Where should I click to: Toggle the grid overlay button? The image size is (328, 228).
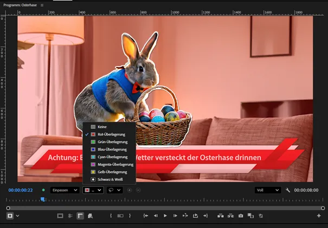[70, 216]
